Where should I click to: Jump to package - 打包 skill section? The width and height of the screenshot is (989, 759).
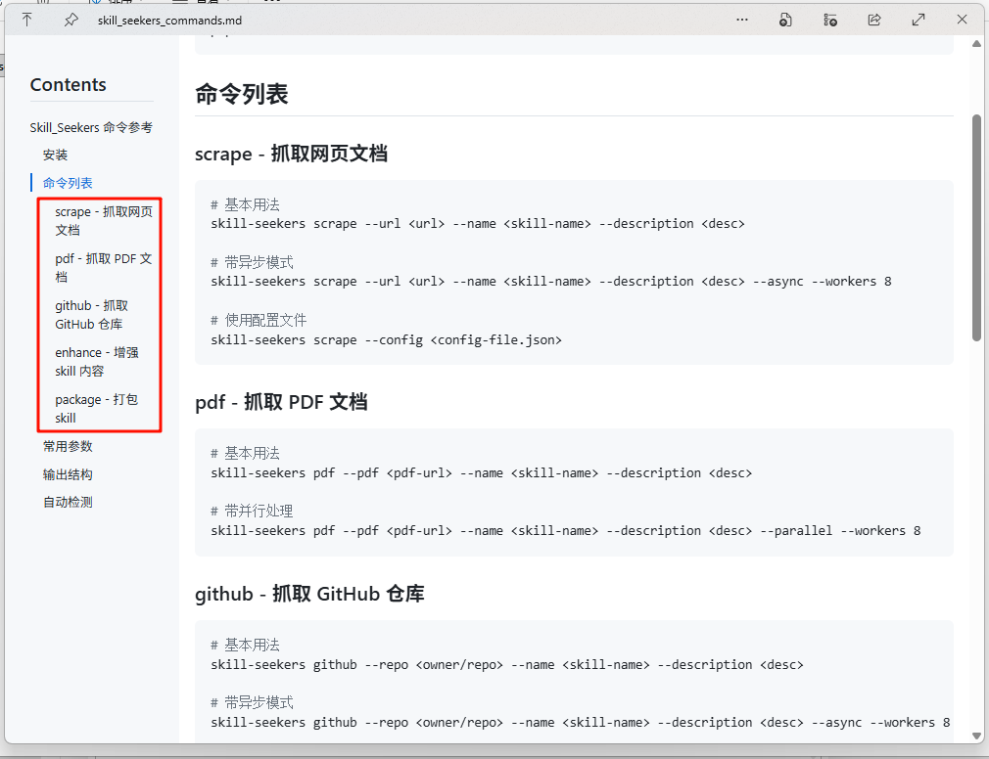pos(96,408)
